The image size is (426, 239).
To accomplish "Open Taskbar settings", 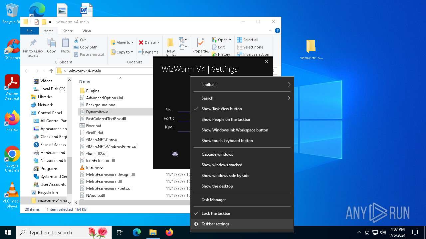I will (242, 224).
